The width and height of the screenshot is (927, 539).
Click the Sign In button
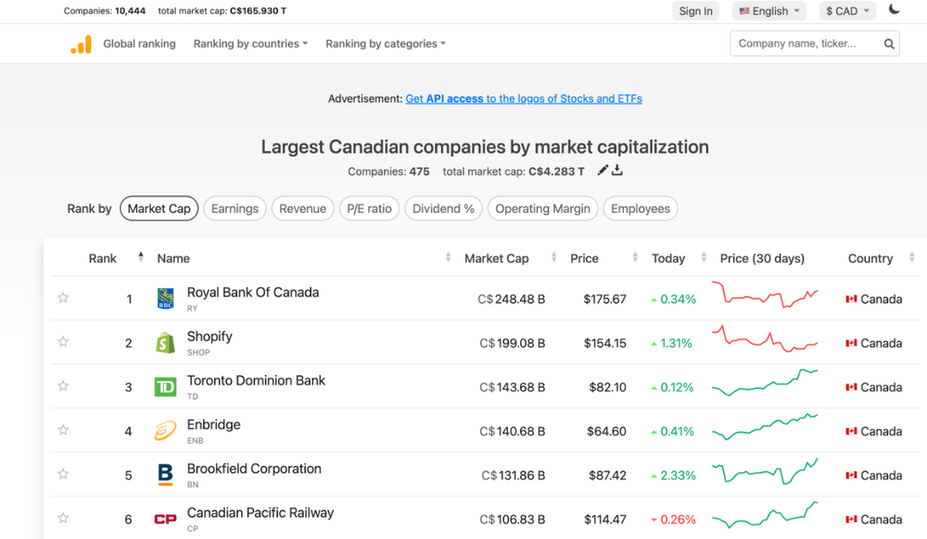tap(696, 11)
